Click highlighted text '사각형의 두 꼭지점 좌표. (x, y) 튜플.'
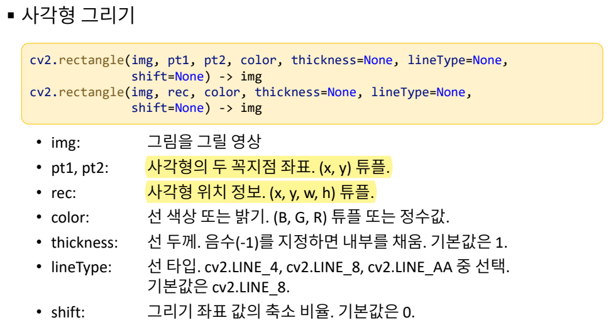Viewport: 611px width, 325px height. point(268,167)
